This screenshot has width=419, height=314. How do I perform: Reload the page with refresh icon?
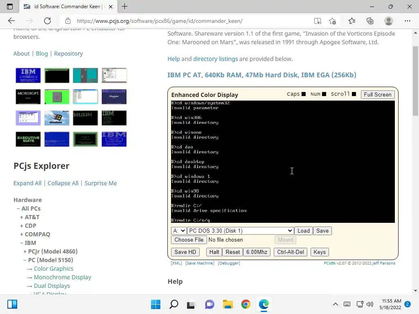[x=47, y=21]
